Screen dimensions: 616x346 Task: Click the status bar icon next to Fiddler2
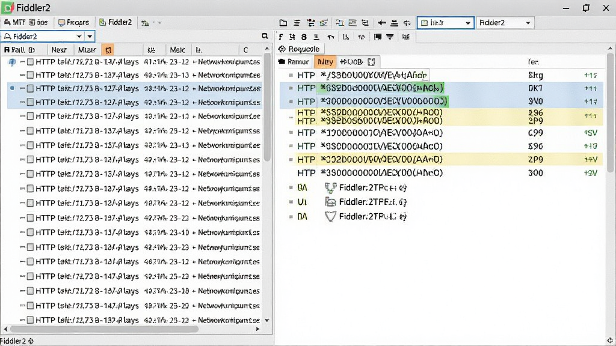tap(31, 341)
